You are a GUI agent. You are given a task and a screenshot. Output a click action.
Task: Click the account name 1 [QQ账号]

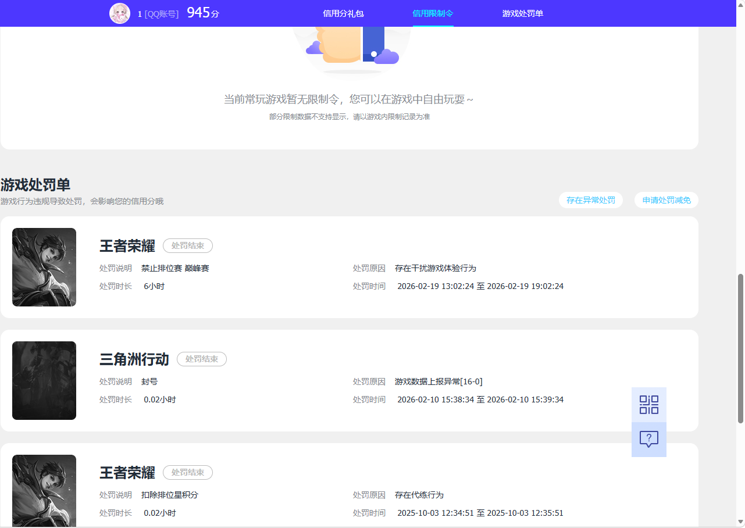pos(158,14)
